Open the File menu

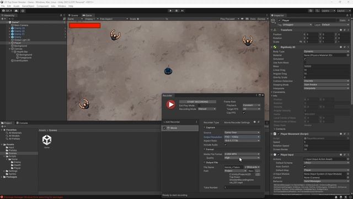[3, 6]
